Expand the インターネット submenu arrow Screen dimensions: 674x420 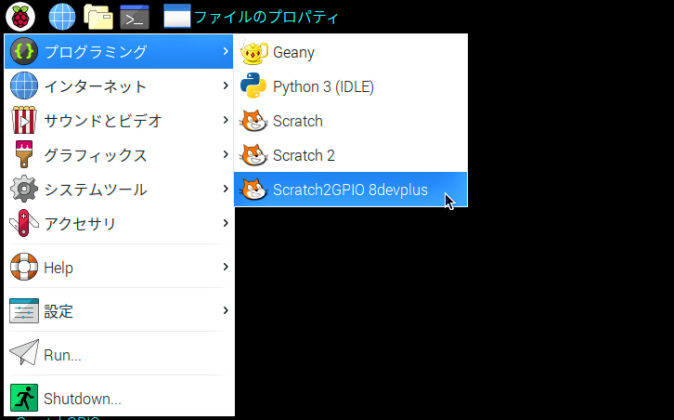click(x=226, y=85)
